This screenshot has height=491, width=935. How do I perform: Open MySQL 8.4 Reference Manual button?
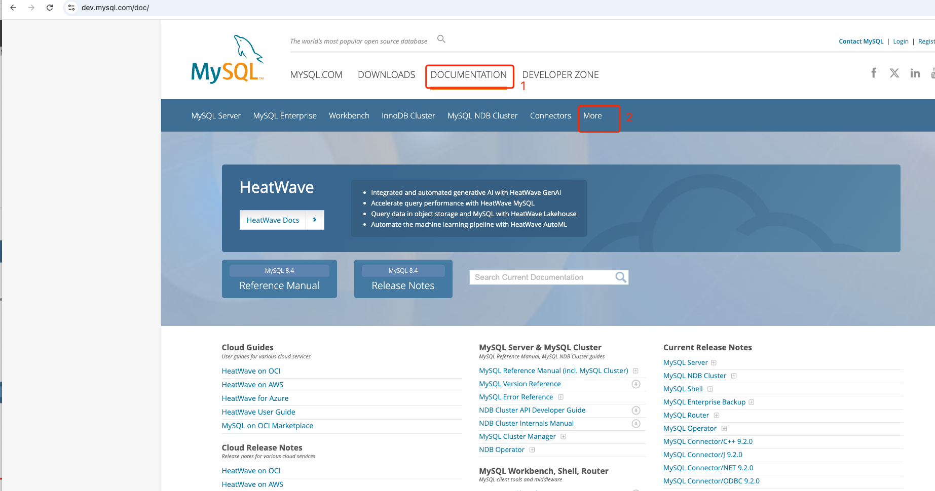(x=279, y=279)
